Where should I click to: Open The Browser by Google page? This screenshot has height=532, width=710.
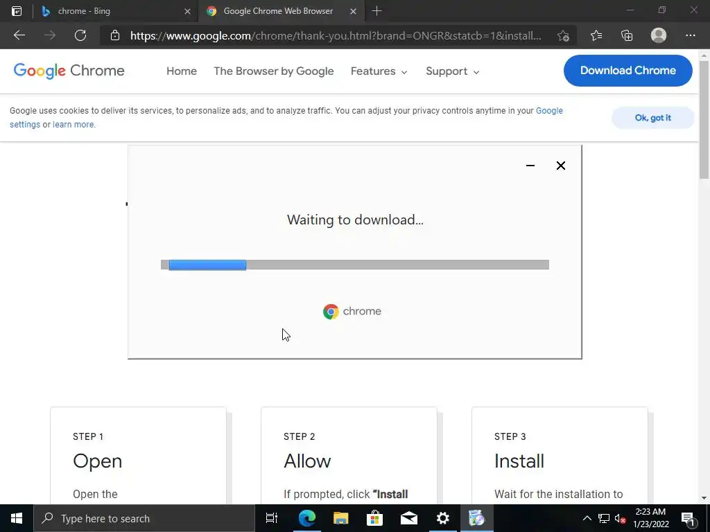point(273,71)
